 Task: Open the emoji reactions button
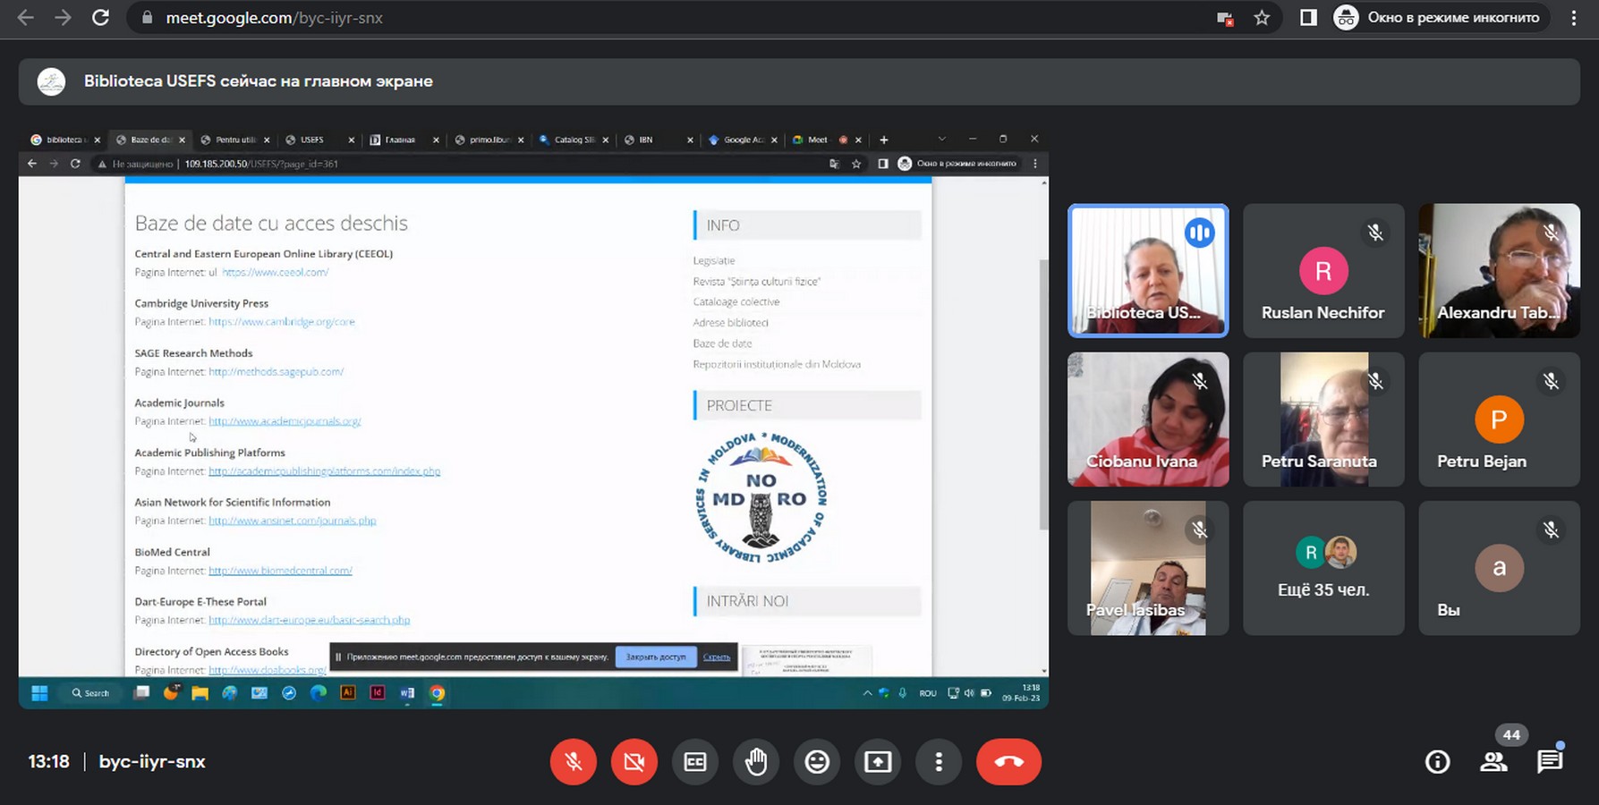point(817,762)
